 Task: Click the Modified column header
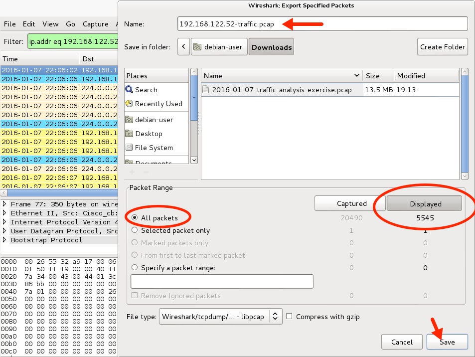(426, 76)
